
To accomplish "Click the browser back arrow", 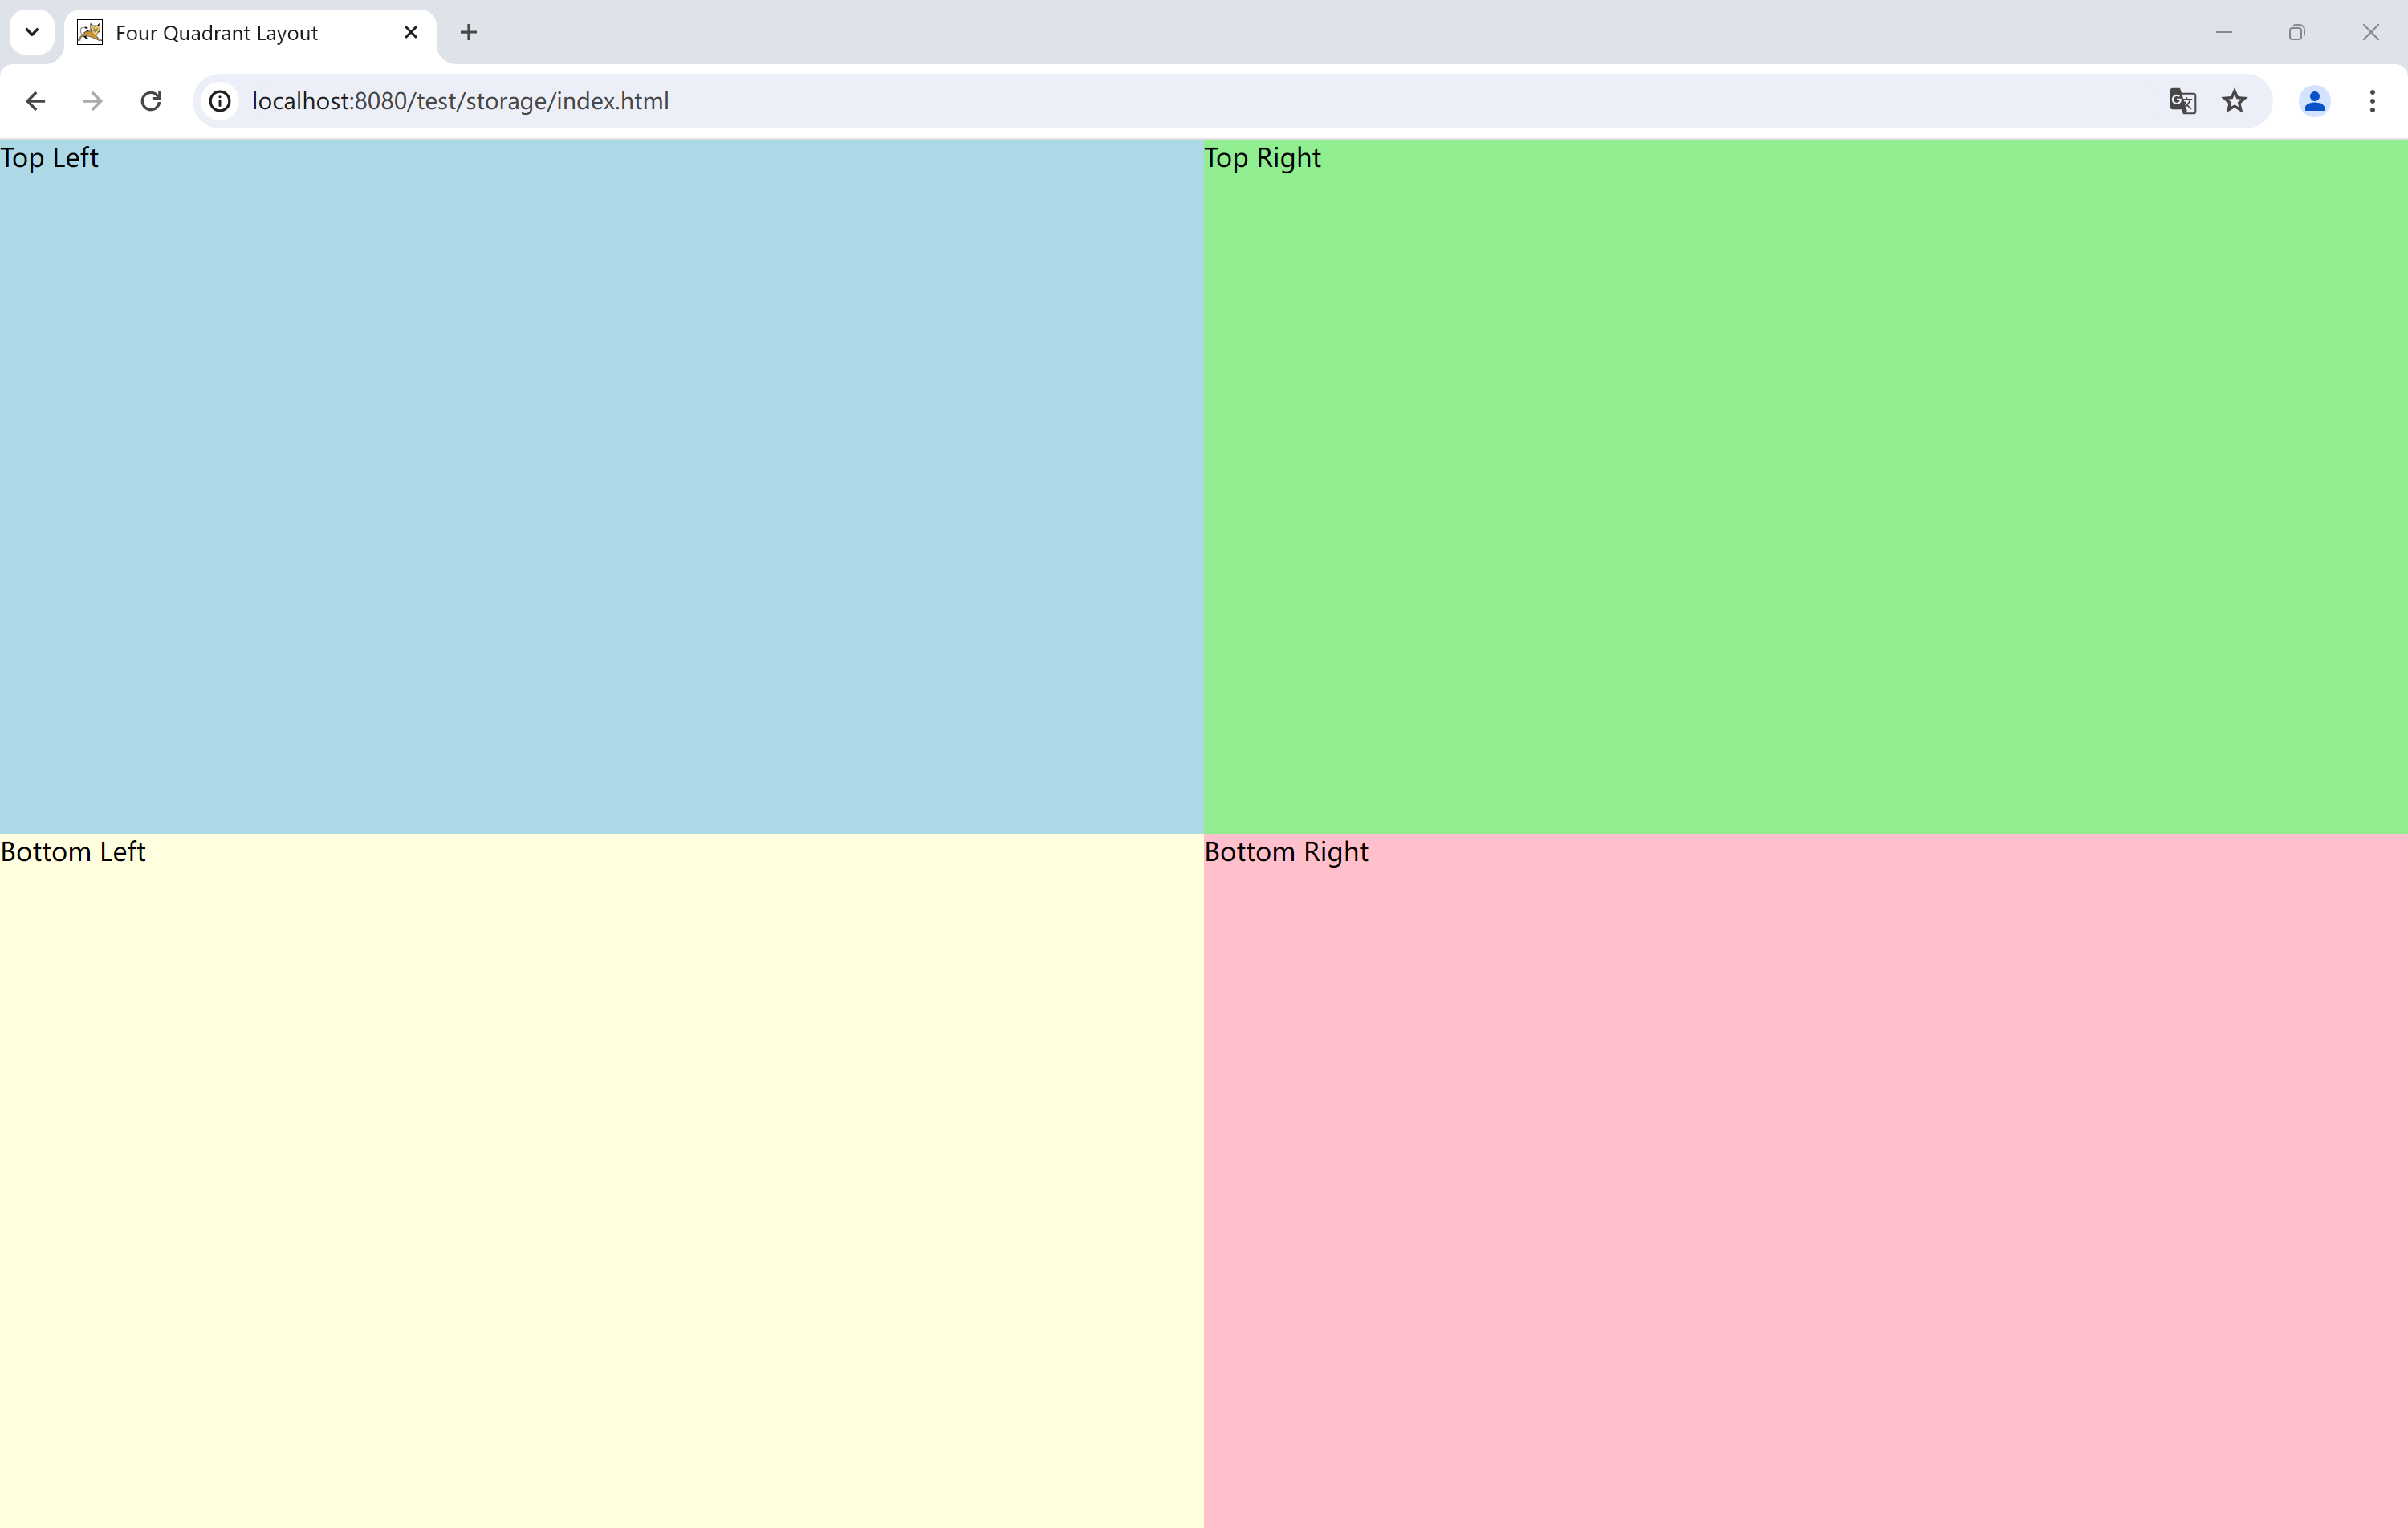I will point(36,101).
